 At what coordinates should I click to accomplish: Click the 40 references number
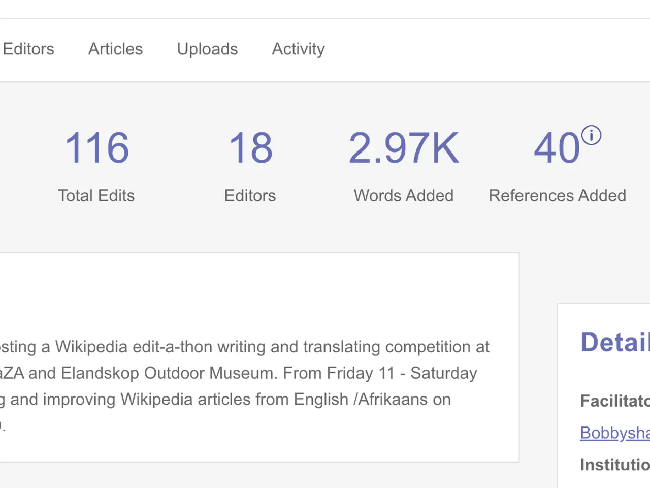pyautogui.click(x=557, y=148)
